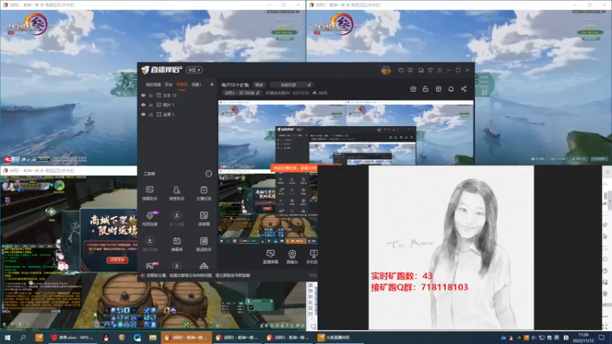Click the taskbar clock showing 11:26
Image resolution: width=612 pixels, height=344 pixels.
pyautogui.click(x=583, y=337)
